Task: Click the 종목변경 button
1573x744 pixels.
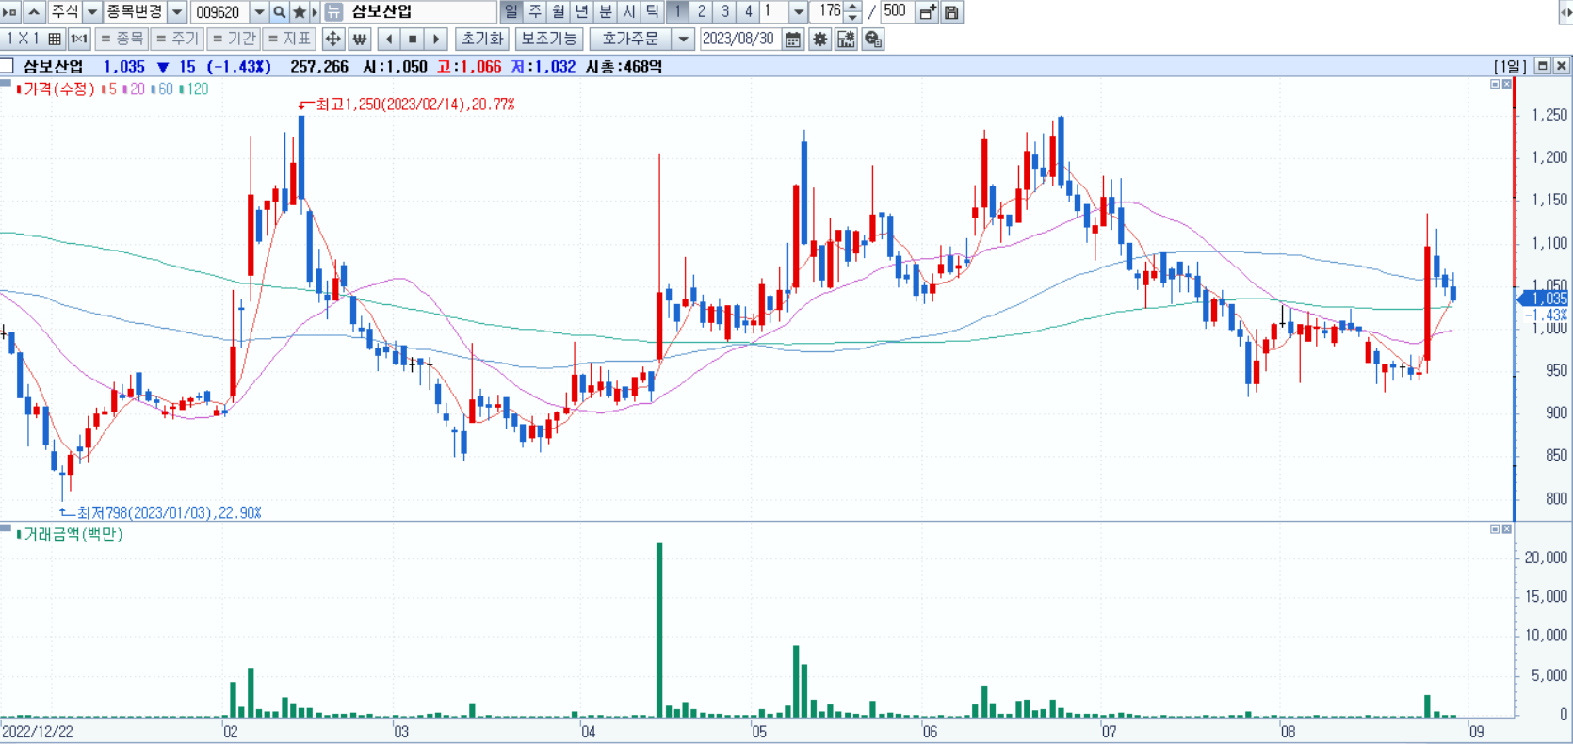Action: 135,12
